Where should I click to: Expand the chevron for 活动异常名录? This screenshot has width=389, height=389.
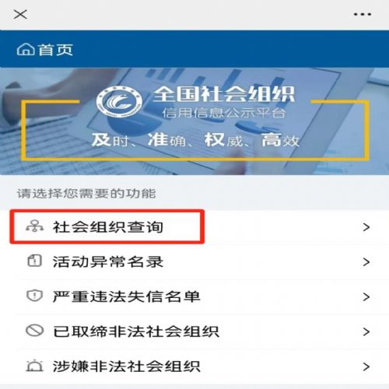[x=366, y=262]
